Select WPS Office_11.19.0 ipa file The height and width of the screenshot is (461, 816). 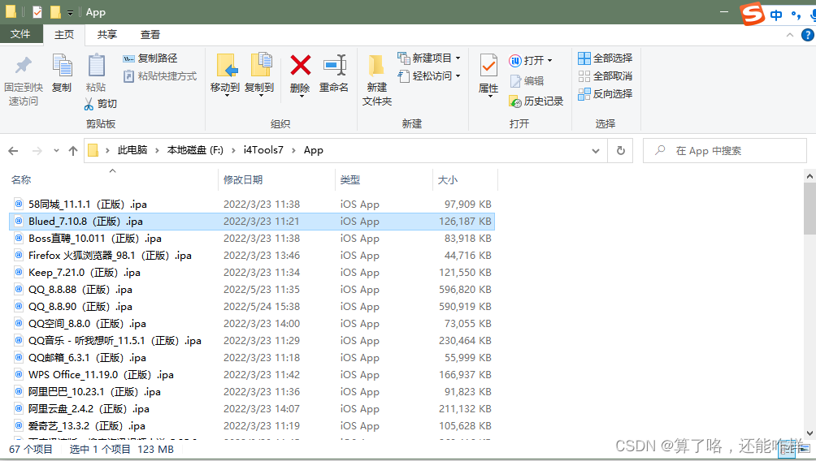(x=252, y=375)
